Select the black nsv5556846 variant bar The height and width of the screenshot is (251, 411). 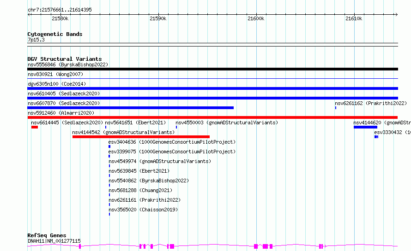[212, 69]
